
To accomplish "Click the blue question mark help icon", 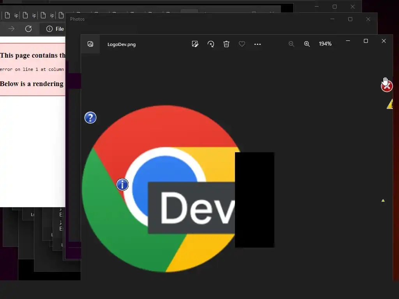I will coord(90,118).
